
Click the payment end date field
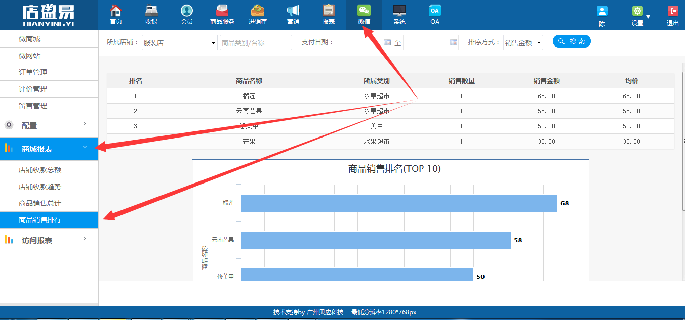[431, 42]
